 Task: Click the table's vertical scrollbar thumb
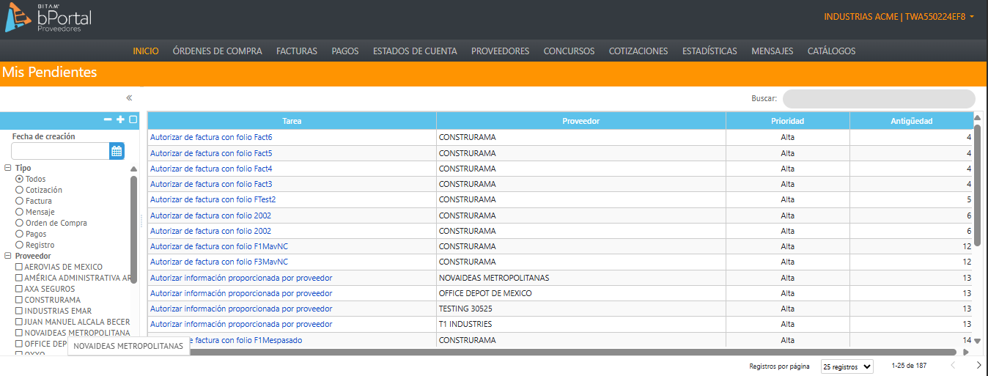coord(978,185)
